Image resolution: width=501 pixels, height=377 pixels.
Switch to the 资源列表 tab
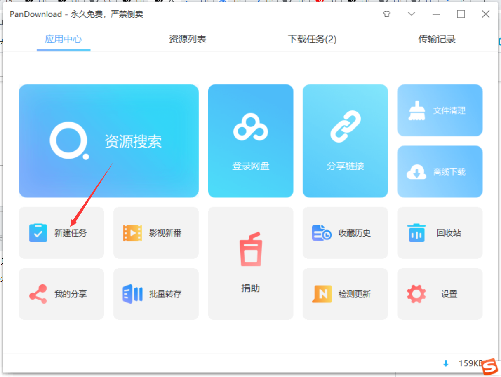(188, 40)
